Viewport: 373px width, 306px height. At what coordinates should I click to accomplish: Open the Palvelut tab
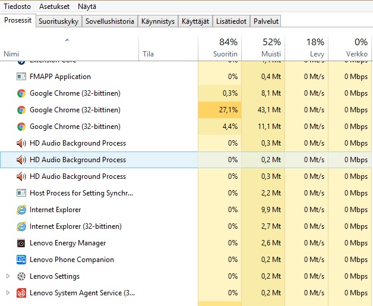tap(265, 21)
